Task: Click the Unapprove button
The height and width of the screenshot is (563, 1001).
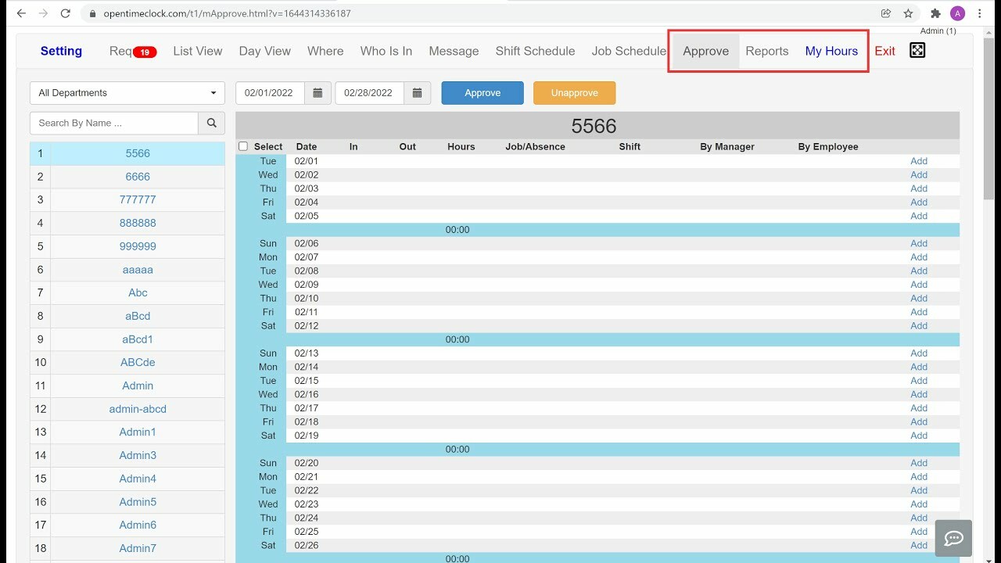Action: pos(574,92)
